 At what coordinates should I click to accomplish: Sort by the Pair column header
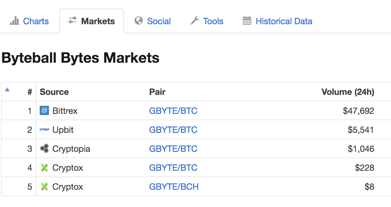[x=157, y=92]
